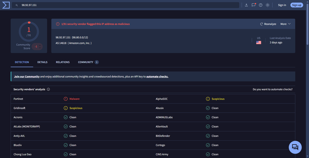The height and width of the screenshot is (158, 309).
Task: Click the 98.92.97.151 (98.80.0.0/12) text
Action: click(72, 37)
